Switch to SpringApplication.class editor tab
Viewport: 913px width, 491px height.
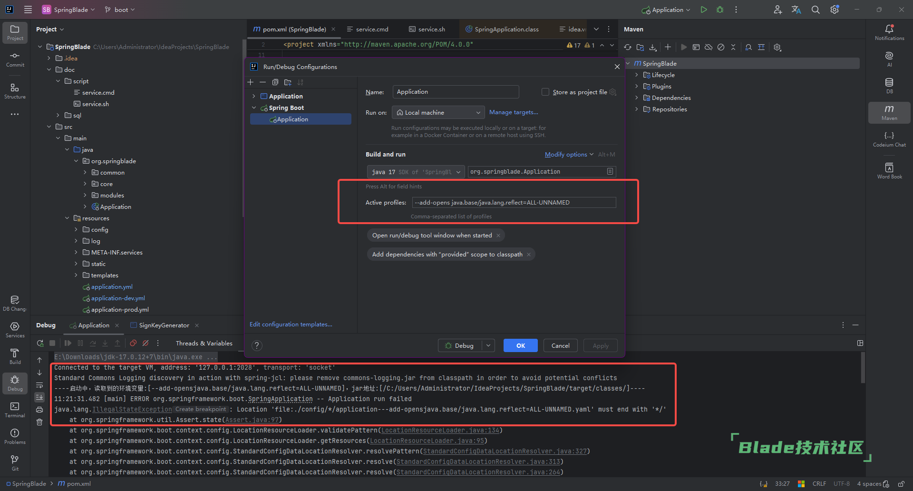click(x=502, y=29)
